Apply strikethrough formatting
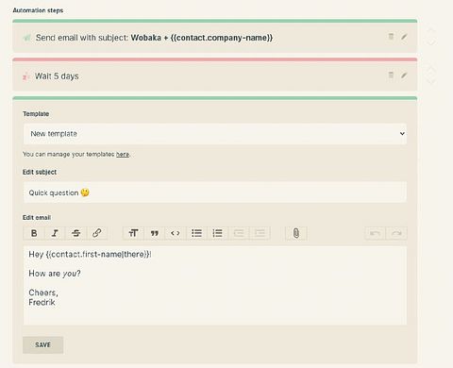 pyautogui.click(x=75, y=233)
